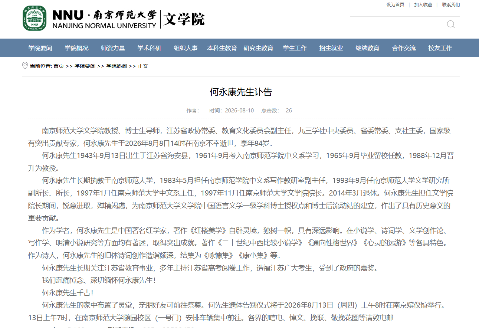Click the 作者 label under title

coord(193,111)
